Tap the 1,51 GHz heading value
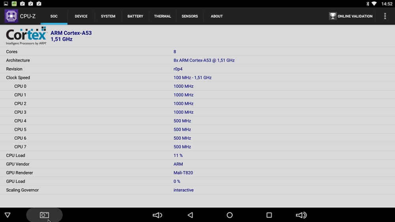Screen dimensions: 395x222 pyautogui.click(x=62, y=40)
